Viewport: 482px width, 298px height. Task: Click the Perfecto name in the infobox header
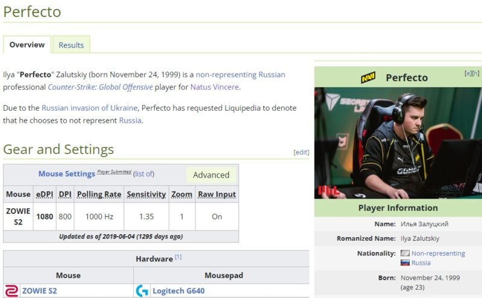tap(407, 78)
